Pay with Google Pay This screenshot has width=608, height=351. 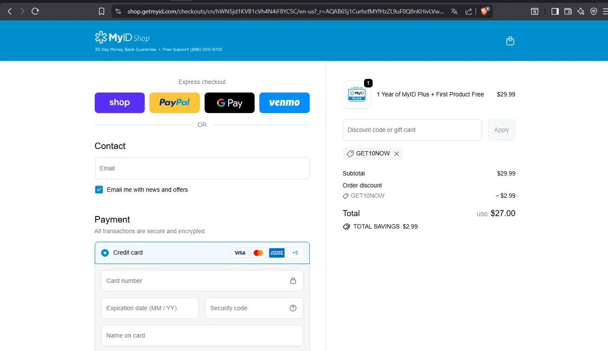click(229, 103)
